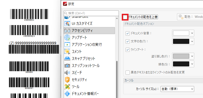This screenshot has width=203, height=98.
Task: Click the スキャナプリセット scanner icon
Action: click(x=67, y=58)
